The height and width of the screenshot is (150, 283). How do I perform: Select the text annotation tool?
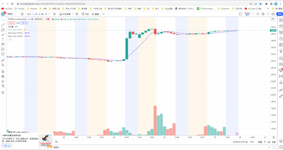coord(3,40)
